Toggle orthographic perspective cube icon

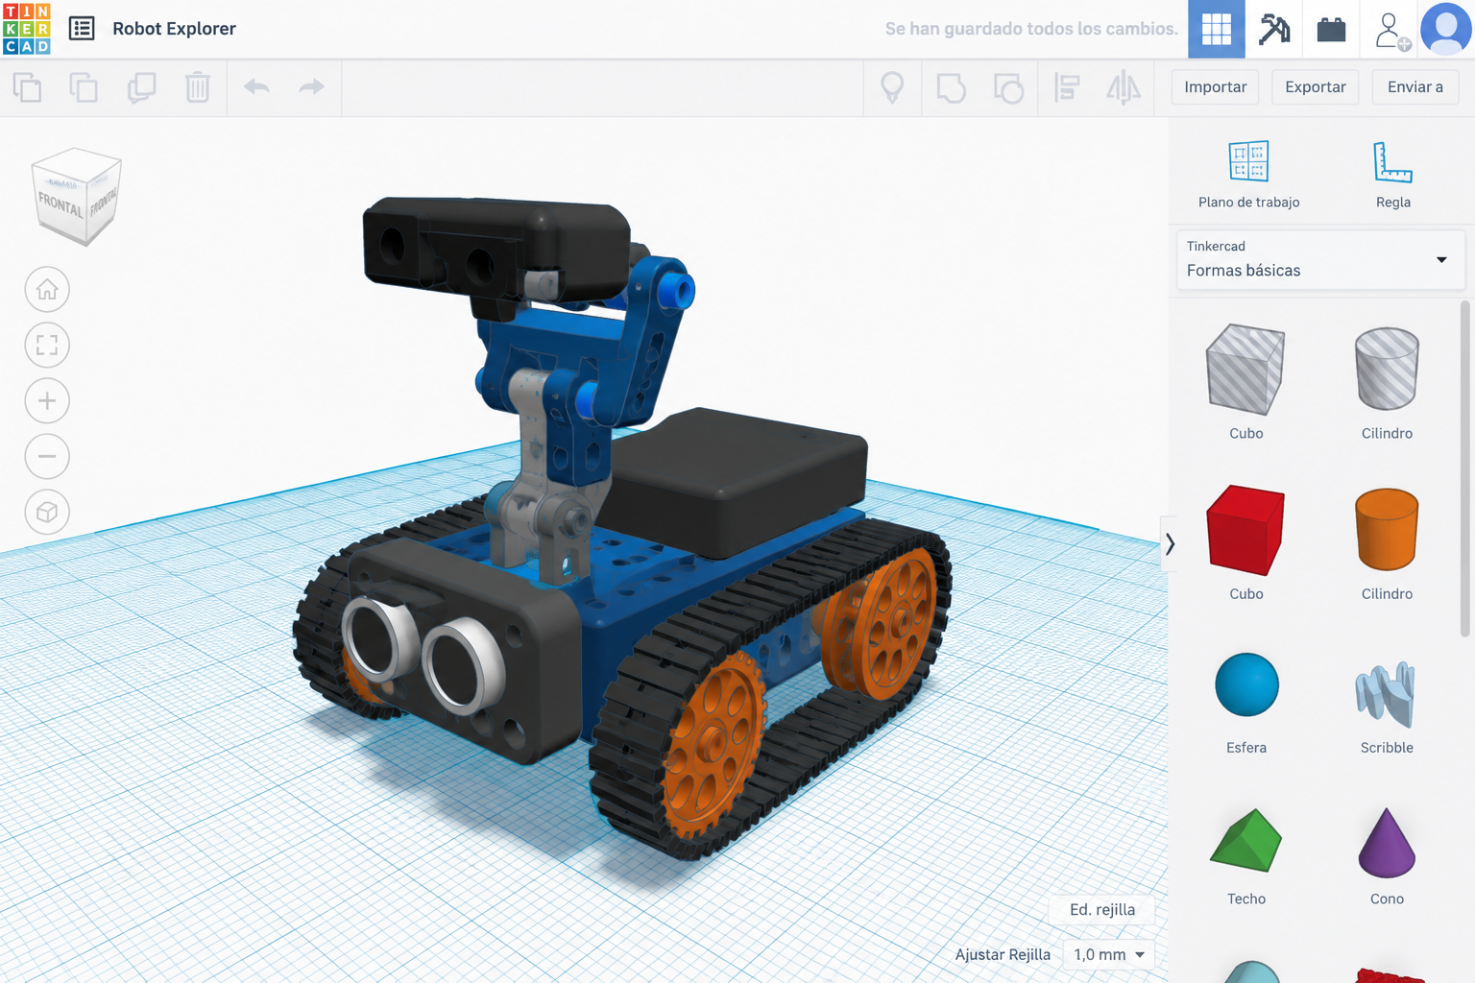pyautogui.click(x=47, y=512)
